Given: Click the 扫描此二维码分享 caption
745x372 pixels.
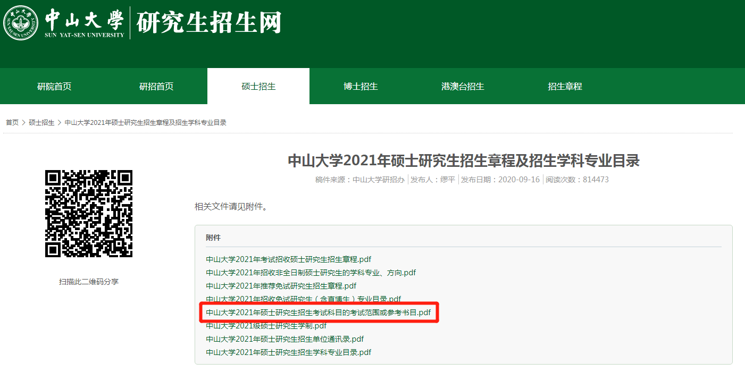Looking at the screenshot, I should (89, 282).
